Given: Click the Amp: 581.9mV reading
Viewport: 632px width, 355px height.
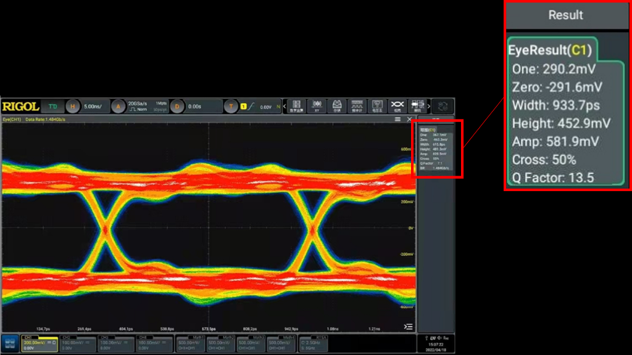Looking at the screenshot, I should (x=555, y=142).
